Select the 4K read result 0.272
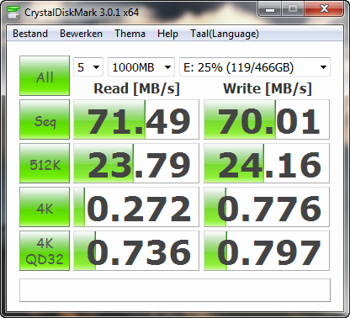Image resolution: width=350 pixels, height=318 pixels. (136, 207)
